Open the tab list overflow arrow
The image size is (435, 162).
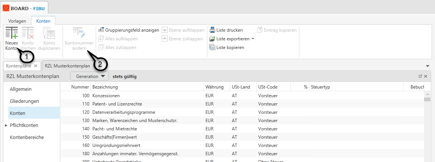click(x=427, y=66)
